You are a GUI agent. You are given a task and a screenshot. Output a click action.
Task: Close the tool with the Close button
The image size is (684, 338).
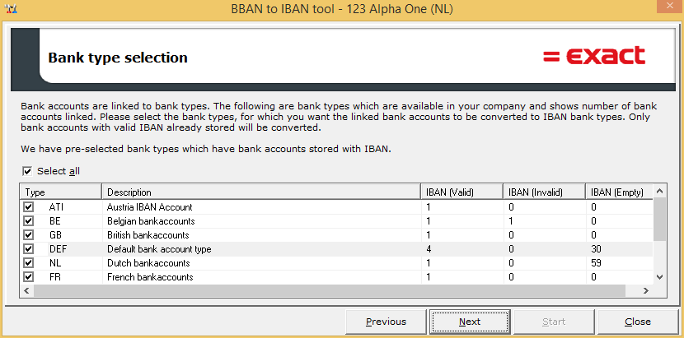click(638, 322)
